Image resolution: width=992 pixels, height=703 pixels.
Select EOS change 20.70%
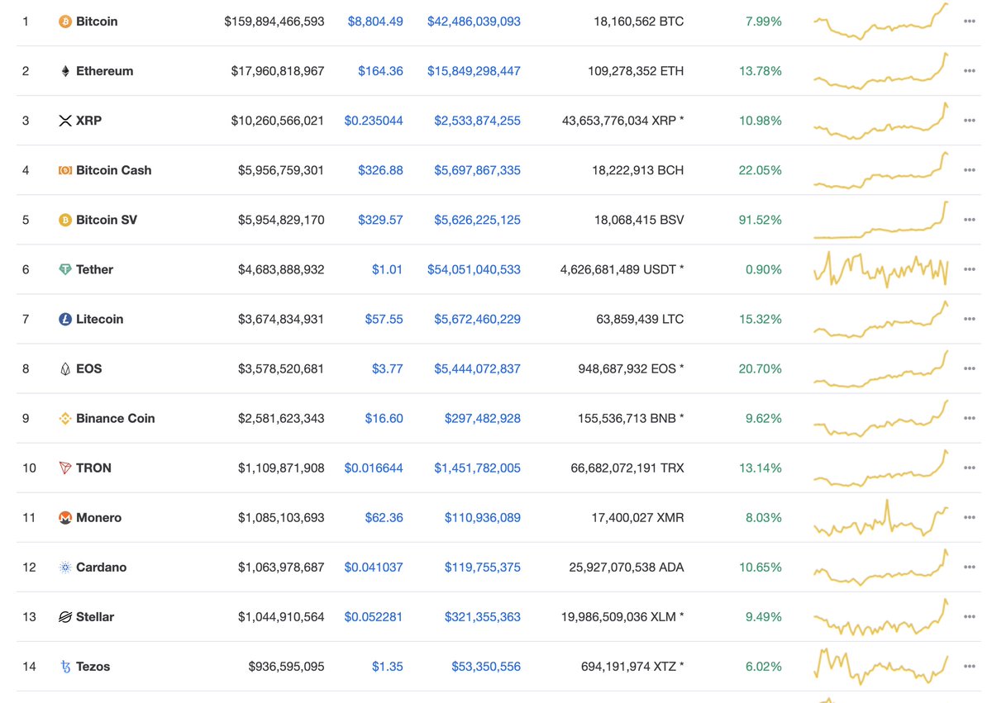click(x=760, y=368)
